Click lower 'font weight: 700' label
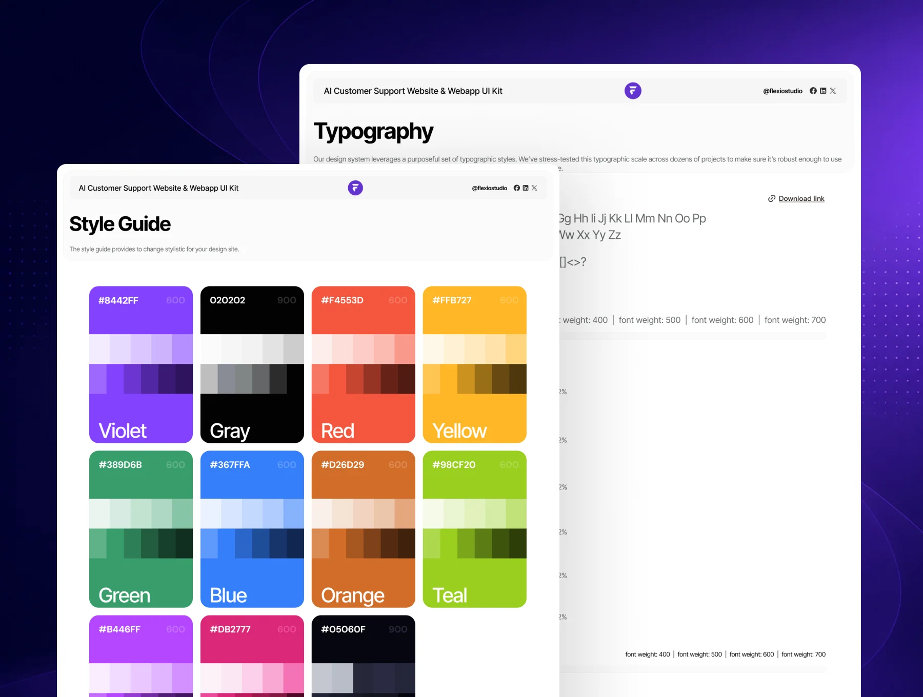 pos(804,654)
